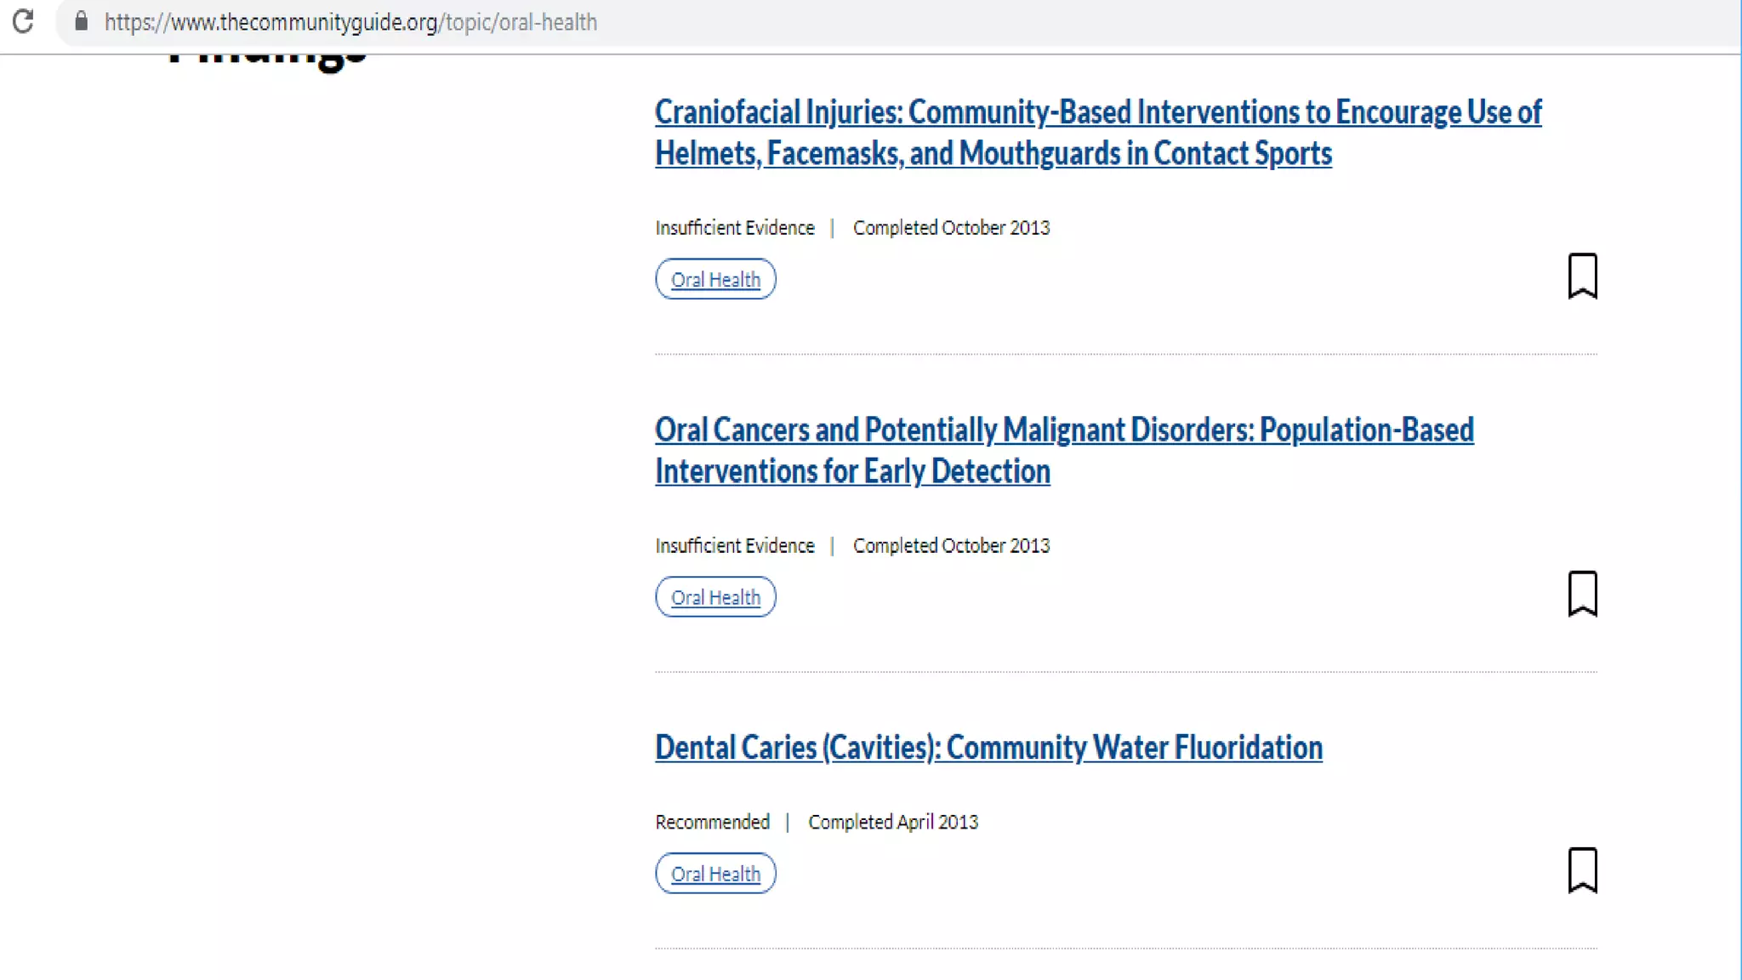
Task: Bookmark the Craniofacial Injuries finding
Action: coord(1582,276)
